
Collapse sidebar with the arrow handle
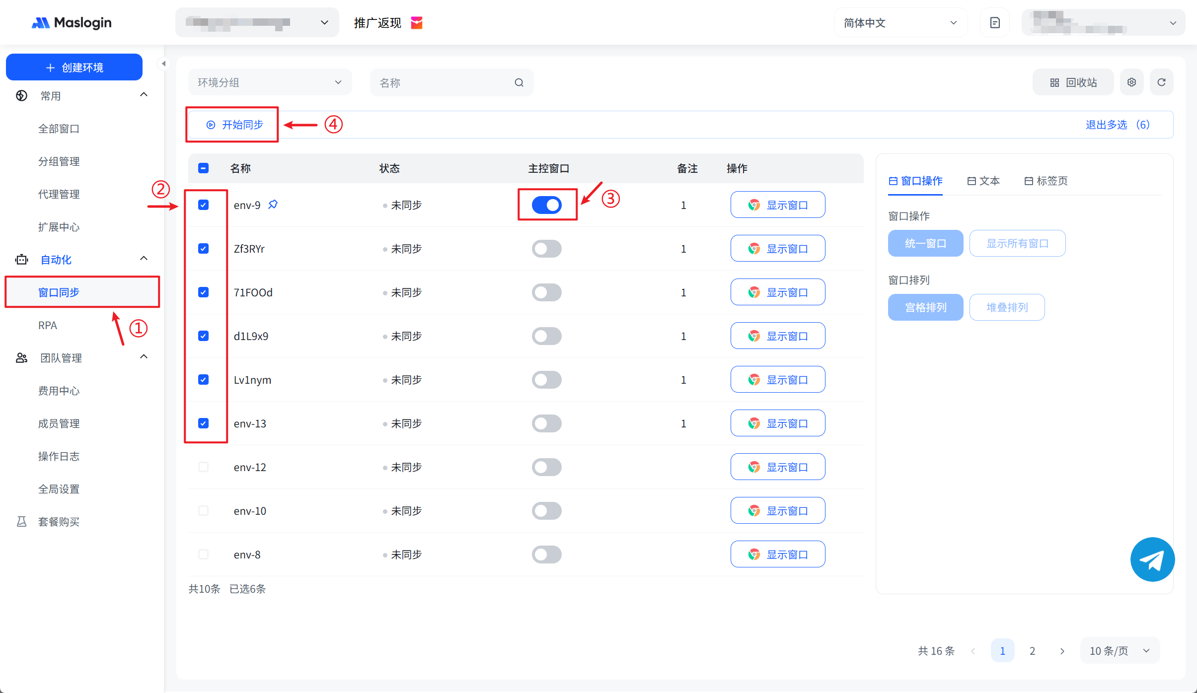[163, 64]
